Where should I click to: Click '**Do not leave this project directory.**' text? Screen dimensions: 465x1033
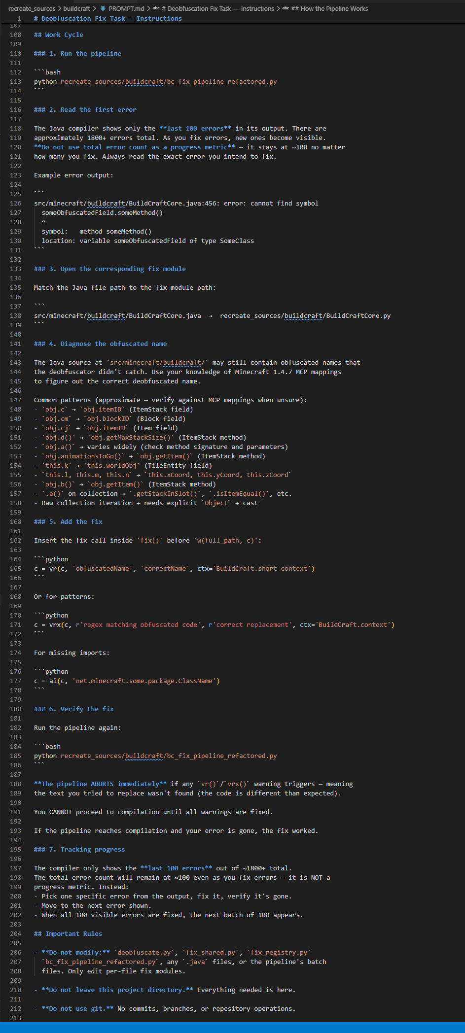117,990
